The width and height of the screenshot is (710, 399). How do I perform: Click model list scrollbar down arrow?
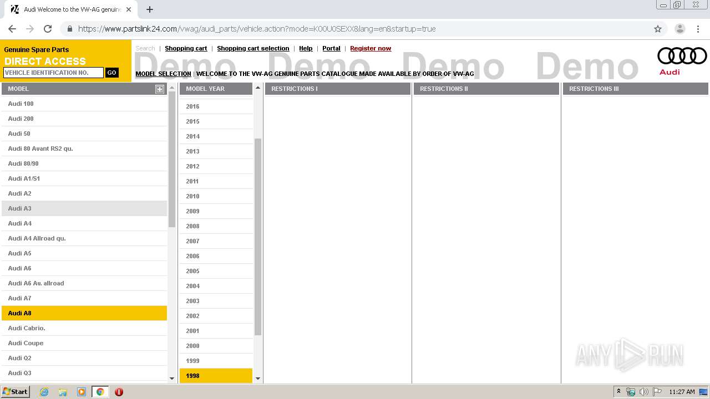coord(172,378)
